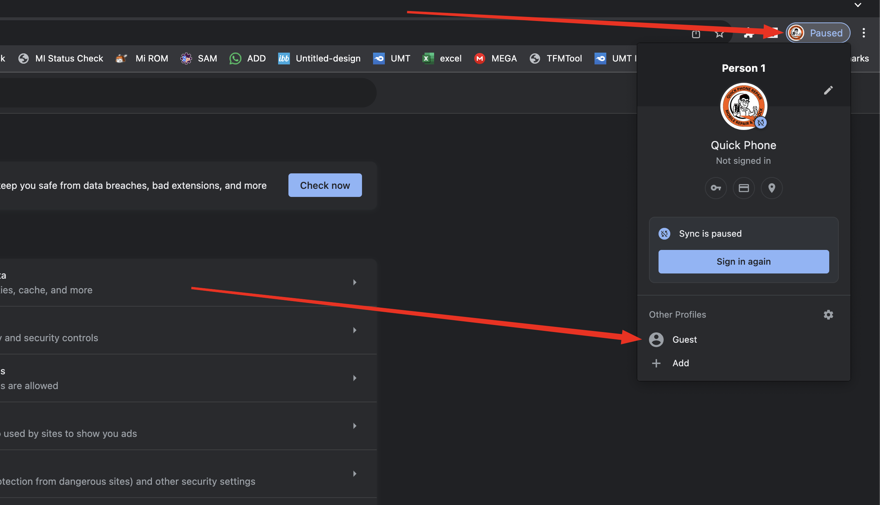Viewport: 880px width, 505px height.
Task: Expand the security controls row arrow
Action: 355,330
